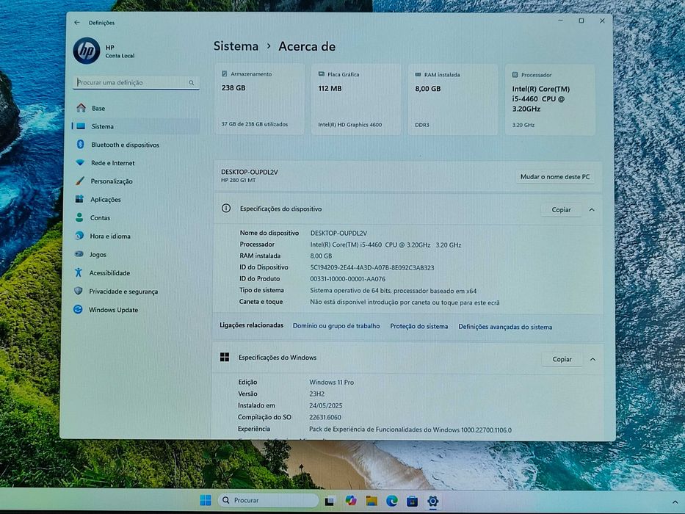The width and height of the screenshot is (685, 514).
Task: Open Definições avançadas do sistema link
Action: point(505,327)
